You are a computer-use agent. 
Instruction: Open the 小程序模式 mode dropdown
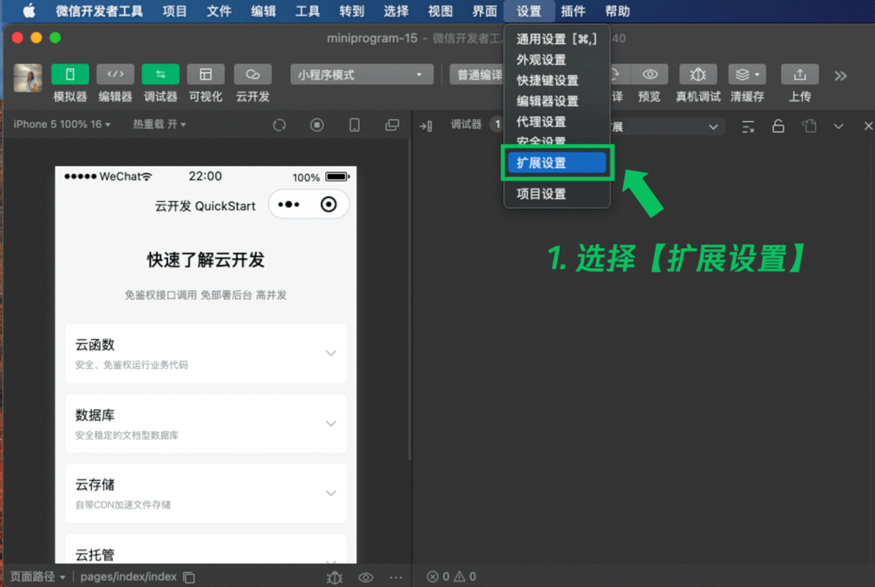point(362,75)
